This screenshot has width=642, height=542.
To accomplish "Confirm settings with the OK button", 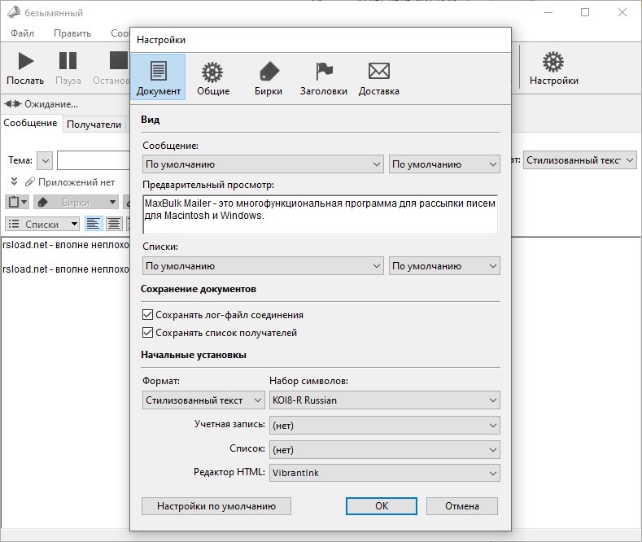I will [382, 506].
